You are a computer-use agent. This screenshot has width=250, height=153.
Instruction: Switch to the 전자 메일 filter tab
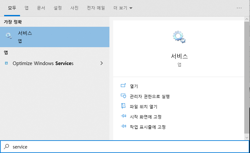tap(96, 8)
